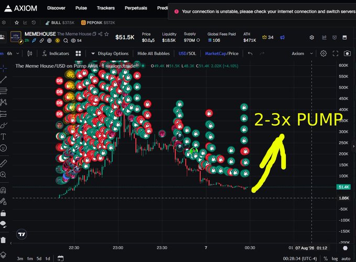
Task: Open the bar-chart icon in token header
Action: point(324,37)
